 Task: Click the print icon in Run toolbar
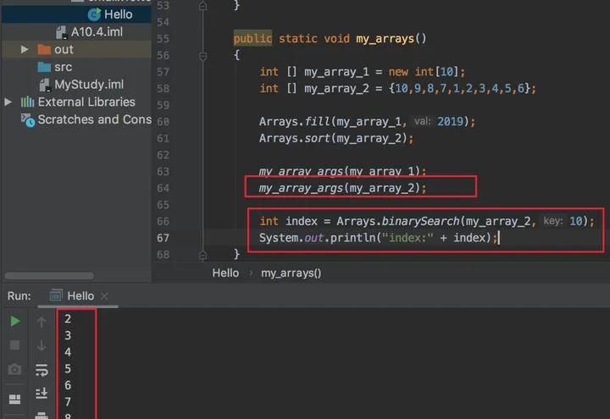tap(42, 414)
